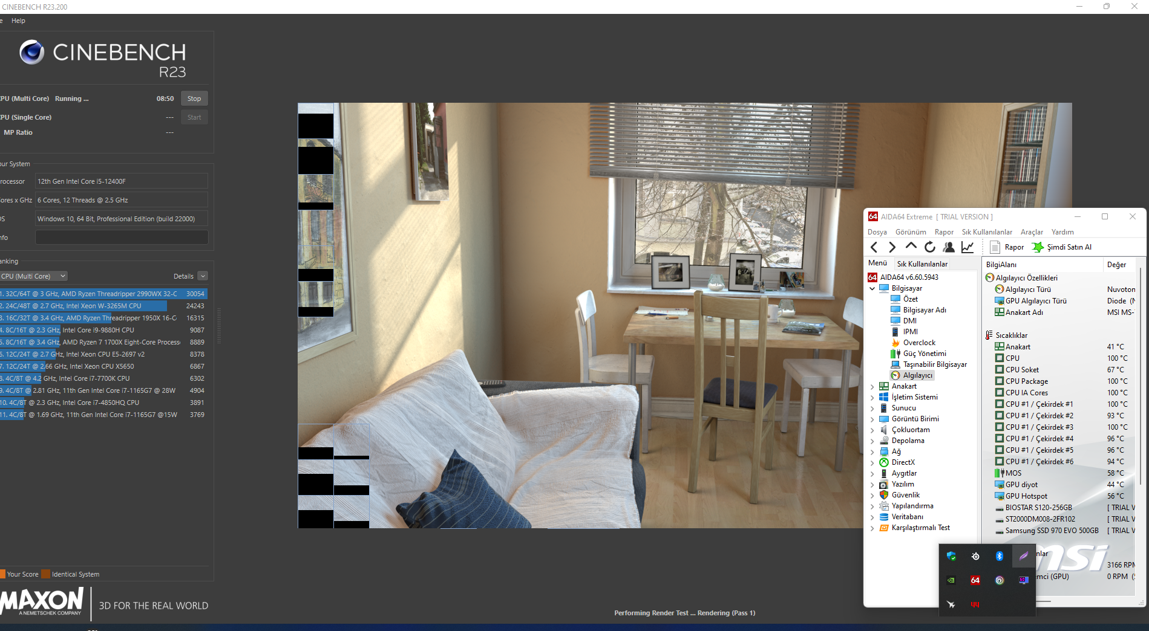Screen dimensions: 1149x631
Task: Open Cinebench Help menu
Action: 18,21
